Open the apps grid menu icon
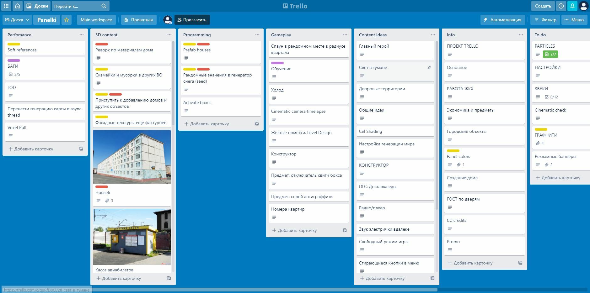The height and width of the screenshot is (293, 590). (x=6, y=6)
